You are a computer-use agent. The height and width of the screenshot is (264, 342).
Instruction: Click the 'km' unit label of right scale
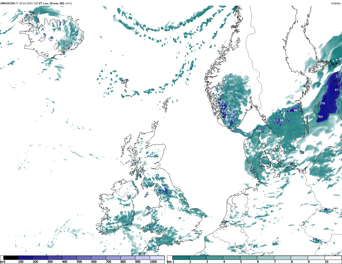(x=170, y=262)
